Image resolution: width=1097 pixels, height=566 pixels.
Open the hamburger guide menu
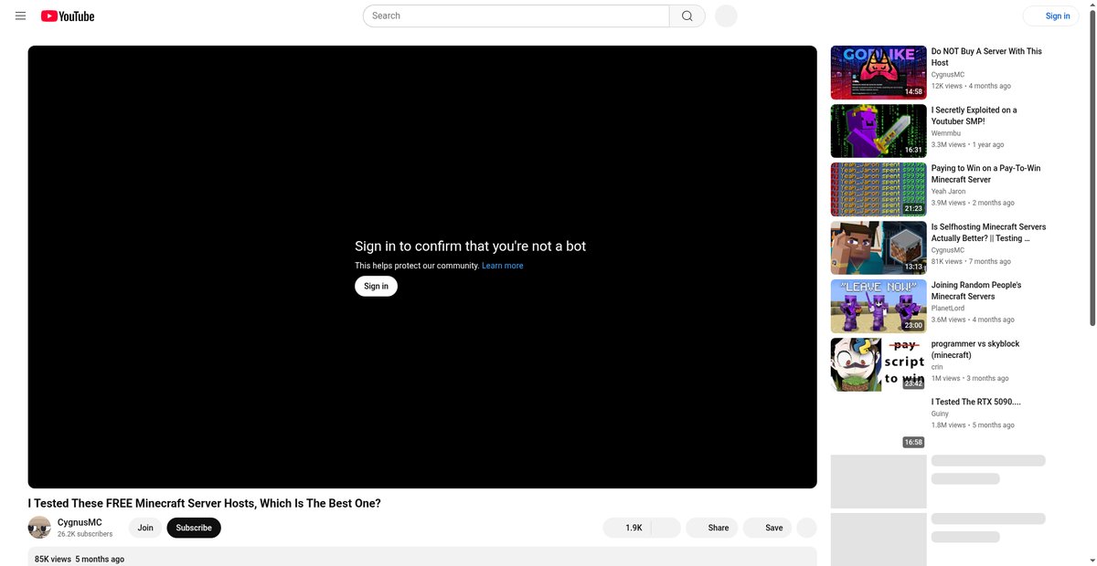pyautogui.click(x=20, y=16)
